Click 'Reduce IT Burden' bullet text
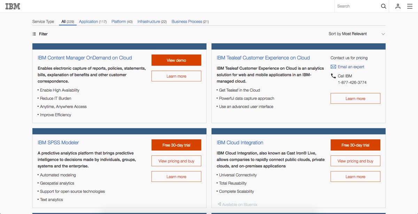The image size is (418, 214). point(55,98)
